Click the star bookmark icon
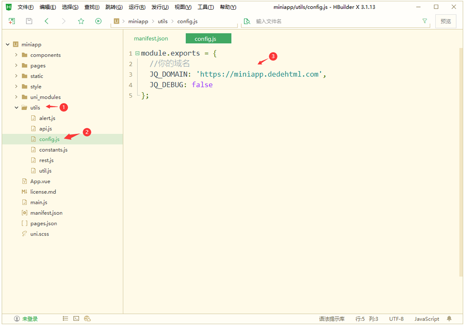 click(x=81, y=21)
